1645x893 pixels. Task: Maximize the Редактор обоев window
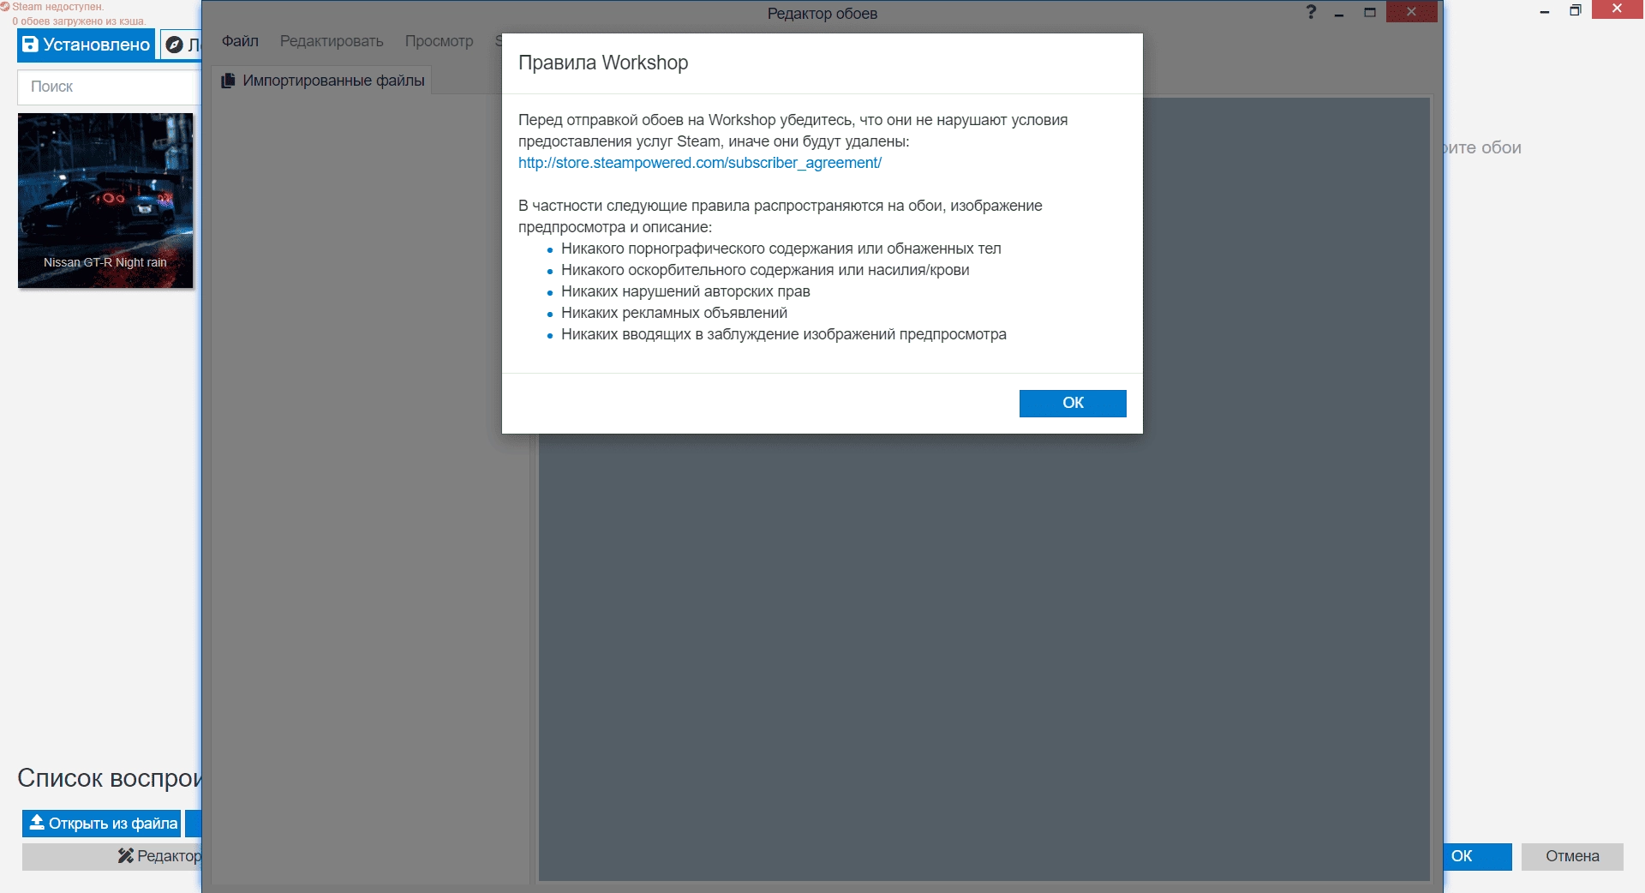1370,12
